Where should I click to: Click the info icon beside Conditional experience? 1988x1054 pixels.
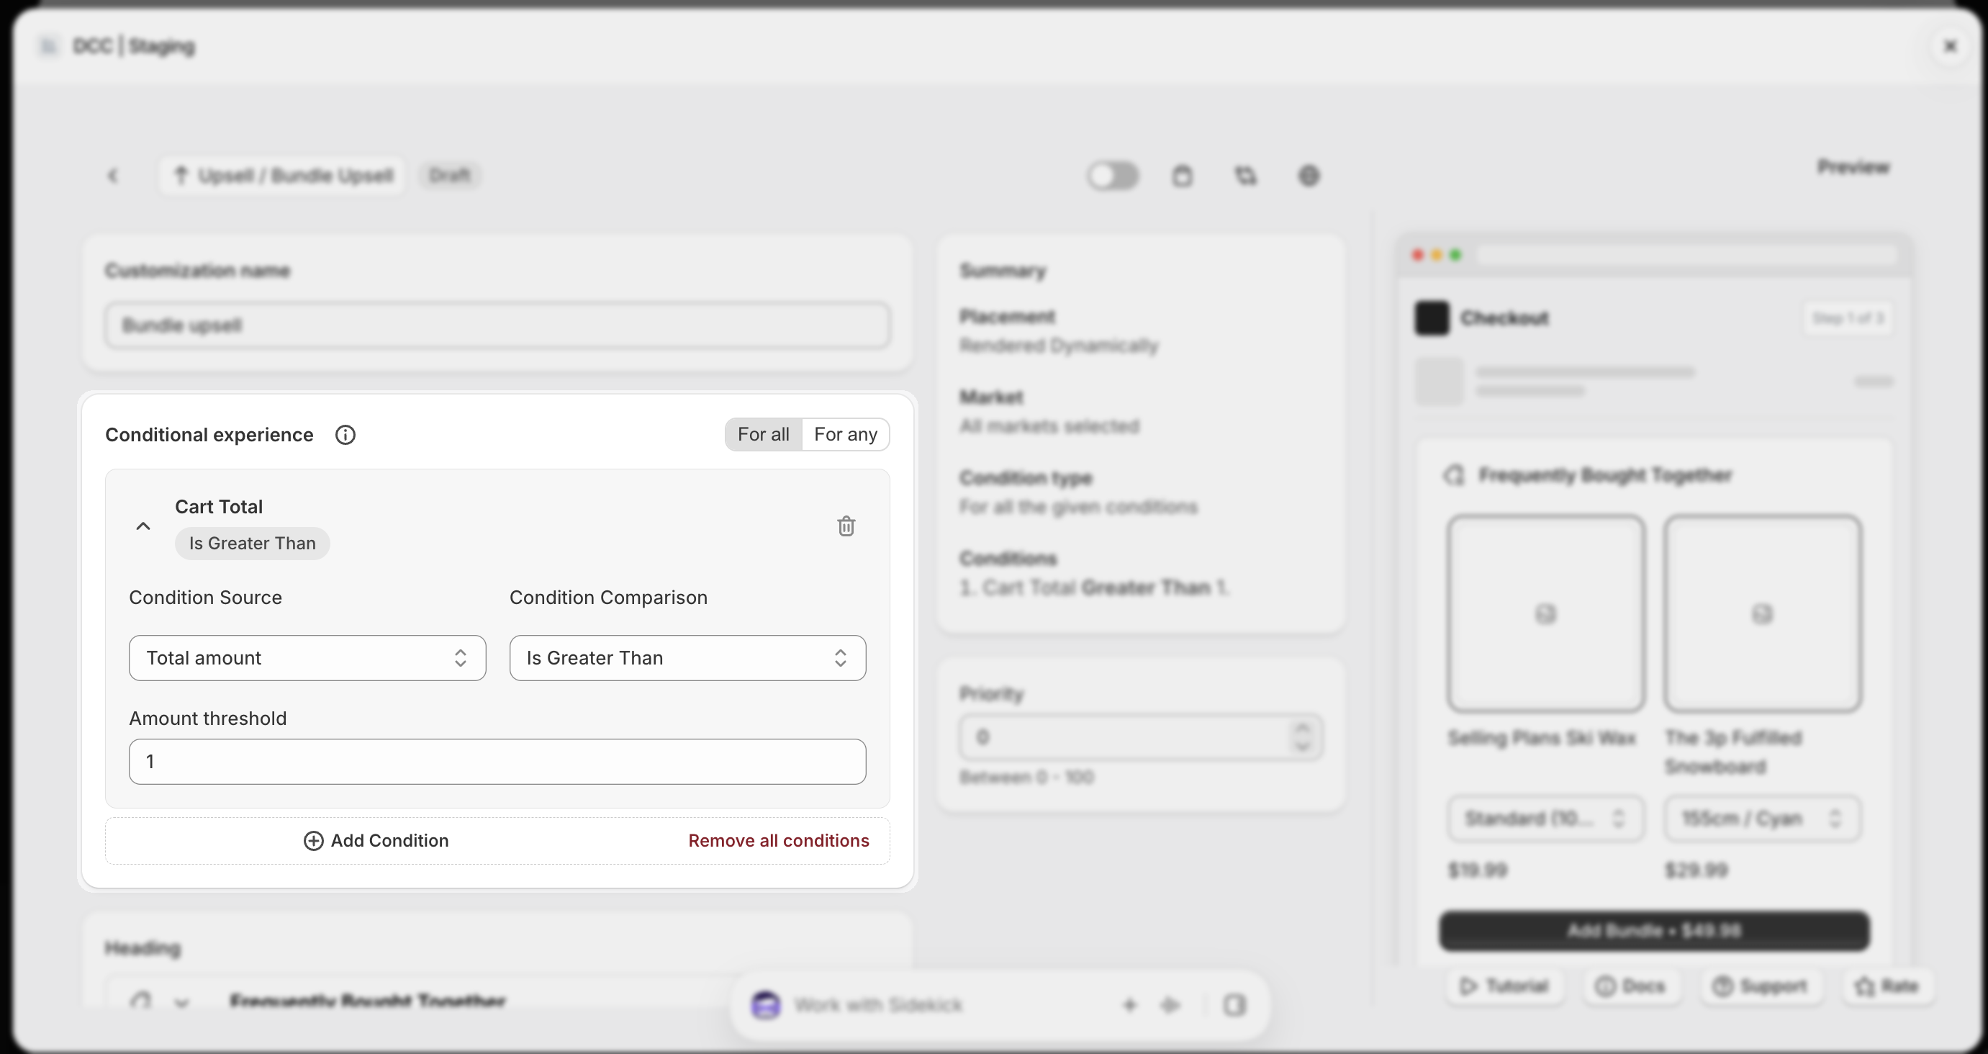[x=345, y=435]
